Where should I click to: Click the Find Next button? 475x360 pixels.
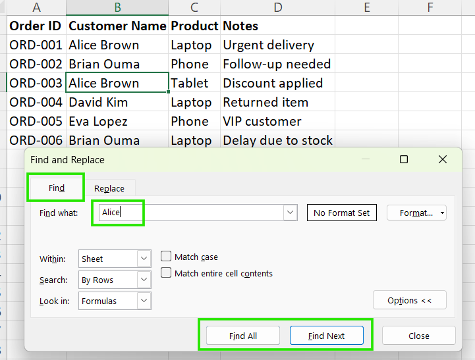tap(327, 336)
